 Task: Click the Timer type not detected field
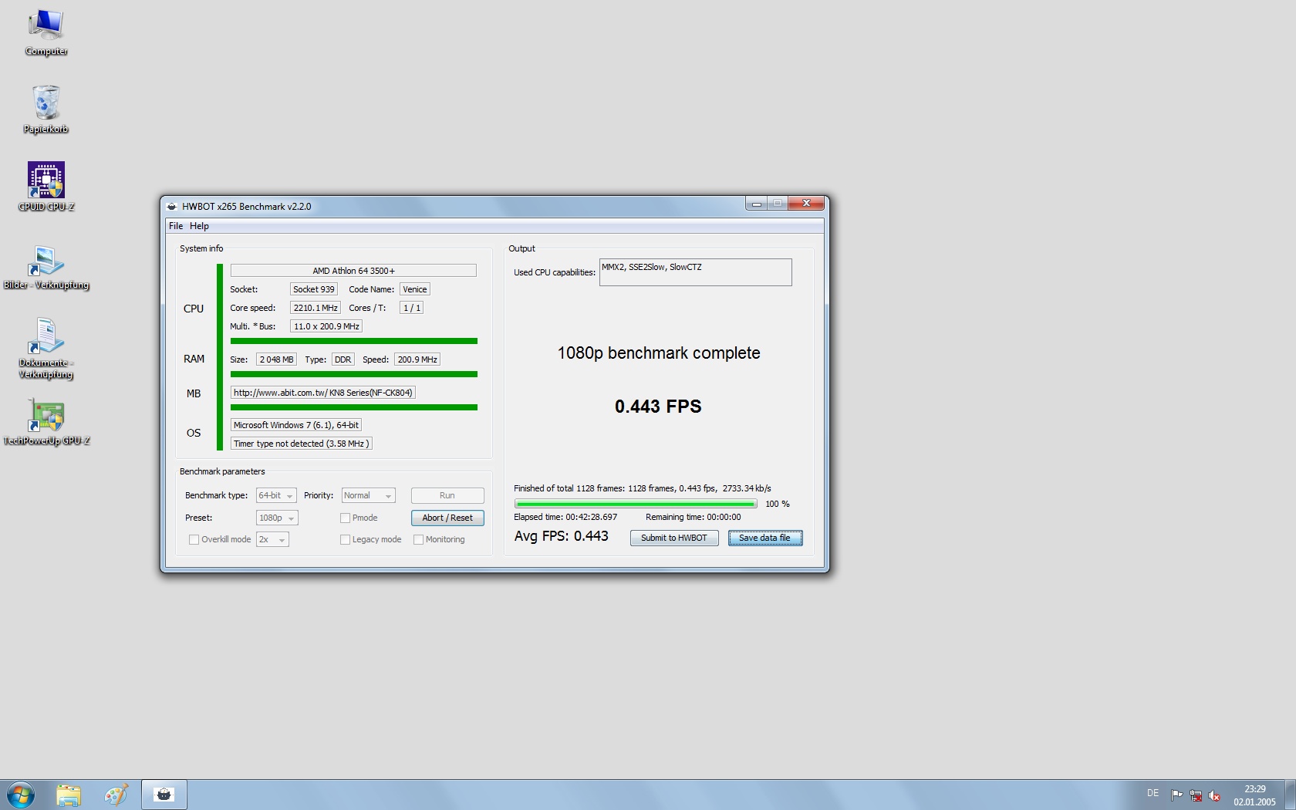coord(302,444)
